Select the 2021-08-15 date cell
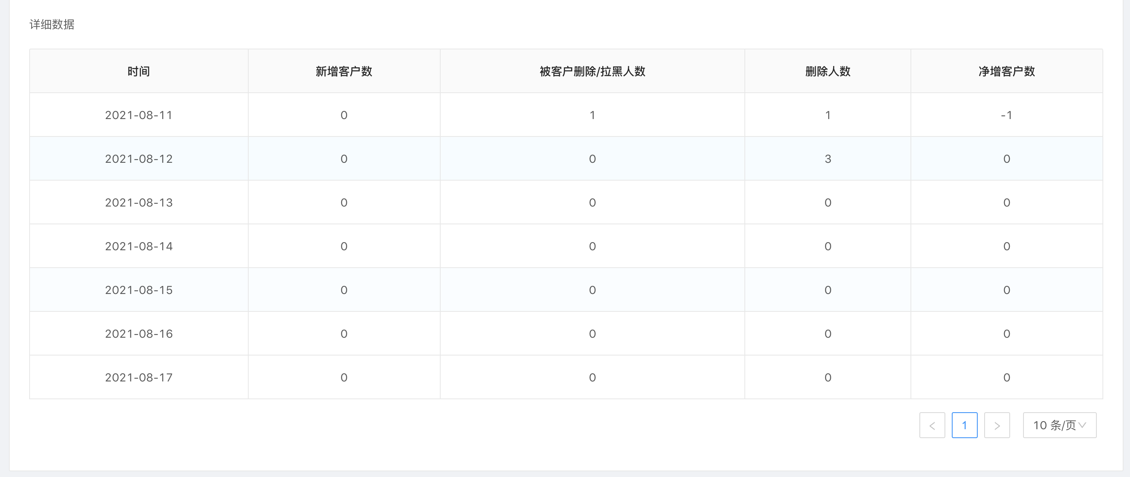The image size is (1130, 477). tap(139, 290)
